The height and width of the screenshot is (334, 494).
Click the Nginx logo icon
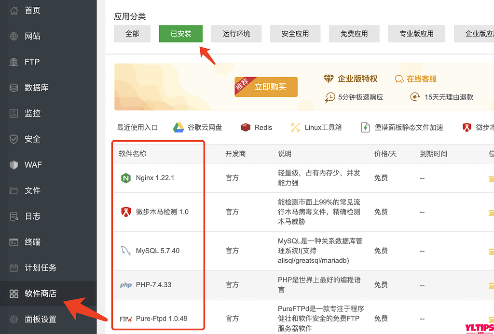(x=125, y=178)
